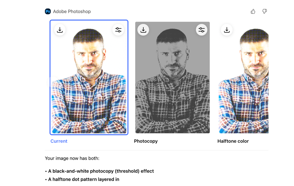Click the Adobe Photoshop Ps logo icon

pos(48,11)
